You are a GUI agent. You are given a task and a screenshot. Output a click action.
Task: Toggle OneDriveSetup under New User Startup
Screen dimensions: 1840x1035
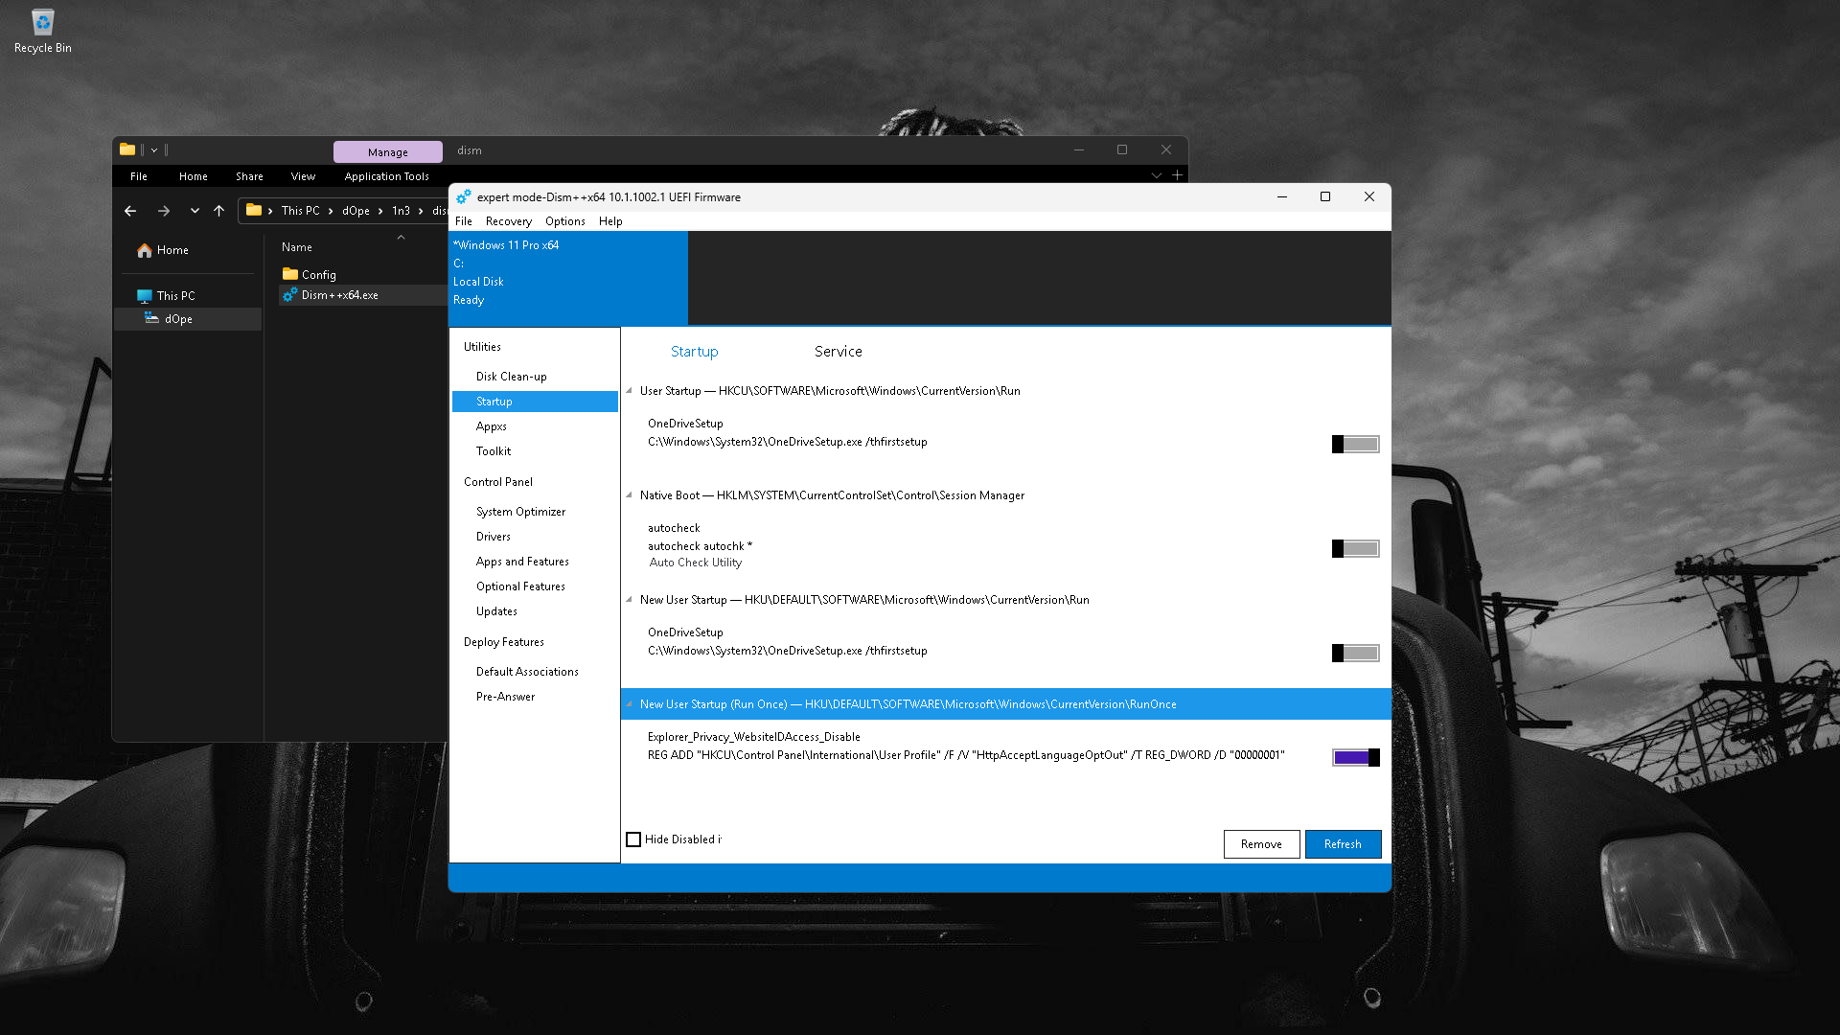click(1355, 653)
